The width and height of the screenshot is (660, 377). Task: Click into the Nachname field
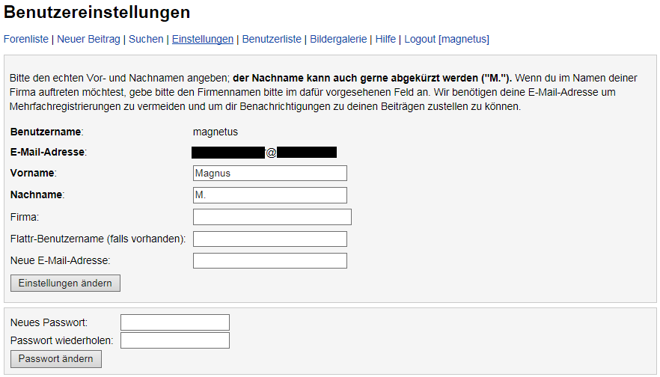(x=270, y=195)
